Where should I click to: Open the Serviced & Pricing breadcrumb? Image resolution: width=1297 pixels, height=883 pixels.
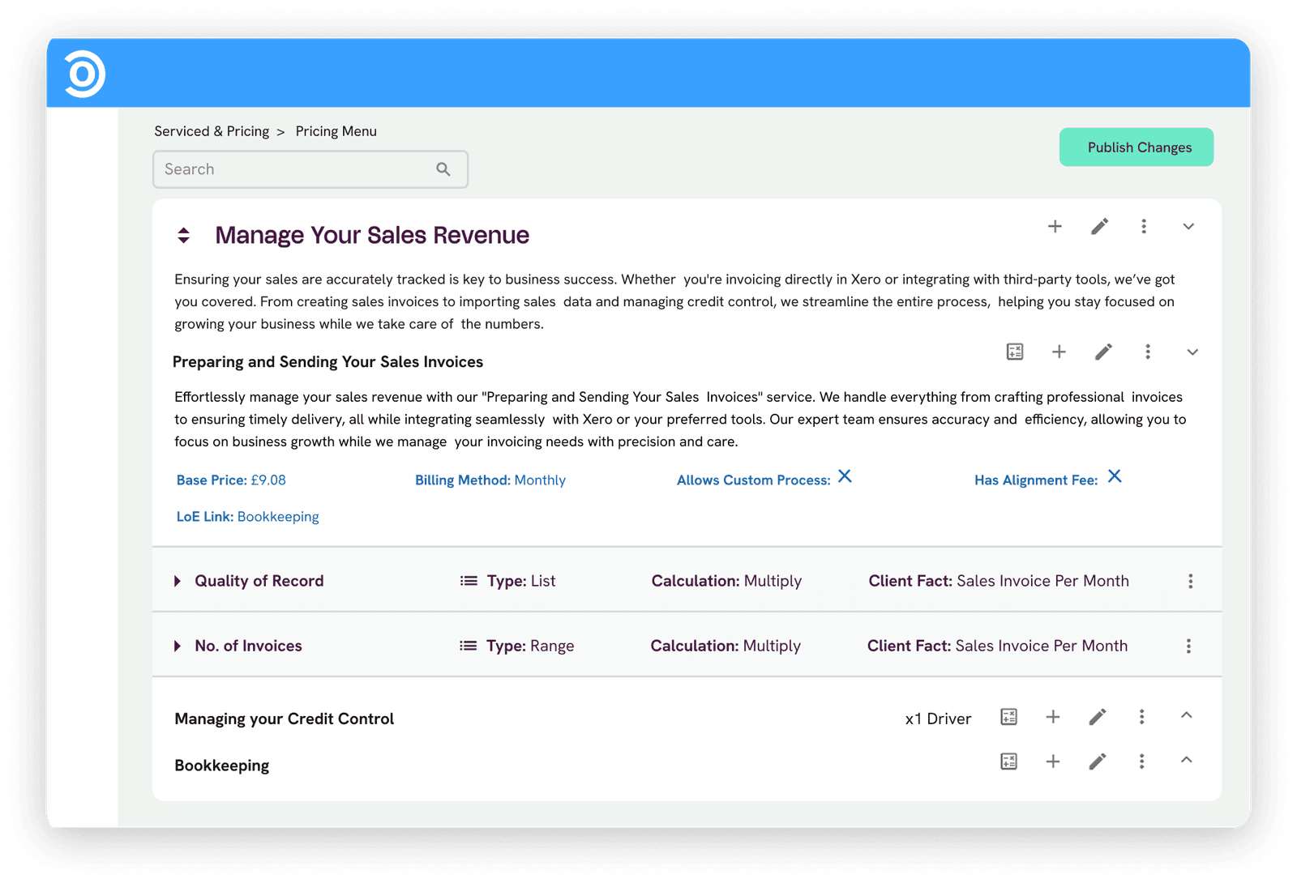coord(212,131)
